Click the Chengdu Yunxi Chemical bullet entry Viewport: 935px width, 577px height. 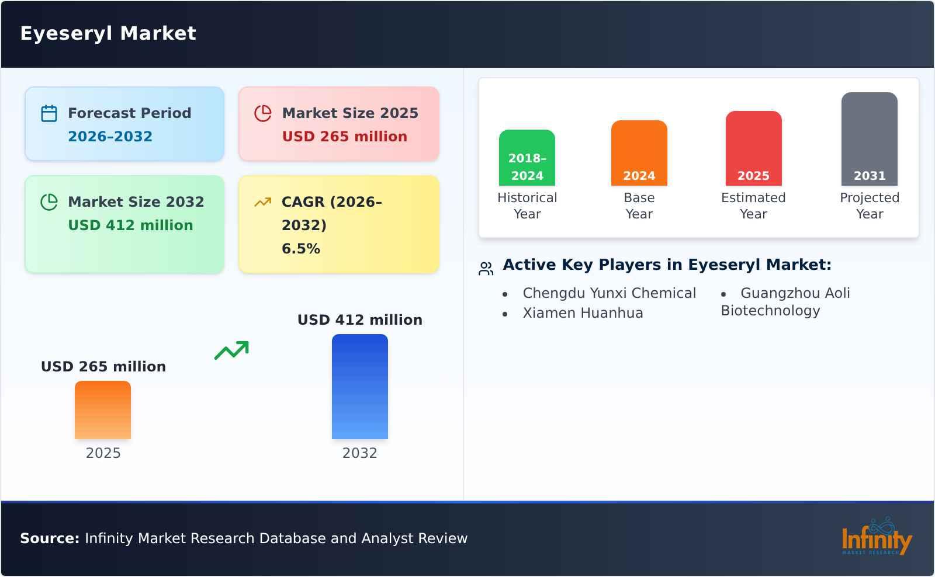coord(610,293)
